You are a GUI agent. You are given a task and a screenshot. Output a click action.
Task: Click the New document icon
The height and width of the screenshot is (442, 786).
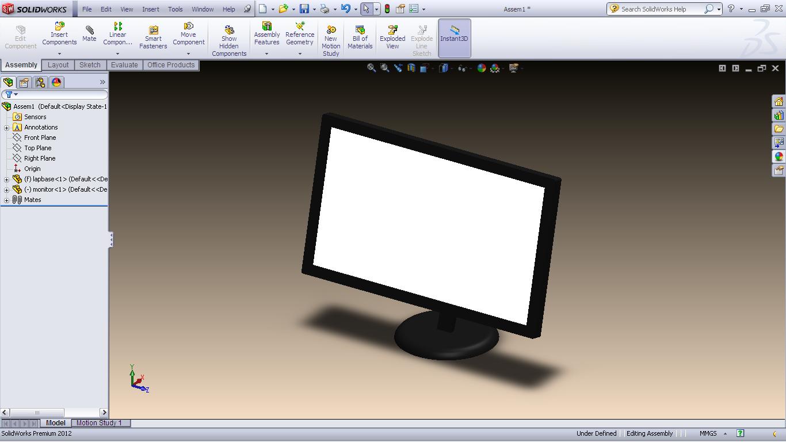[262, 9]
